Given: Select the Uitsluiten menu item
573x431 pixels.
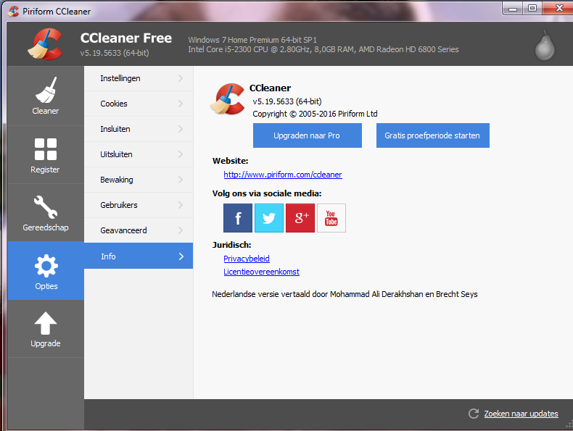Looking at the screenshot, I should coord(116,154).
